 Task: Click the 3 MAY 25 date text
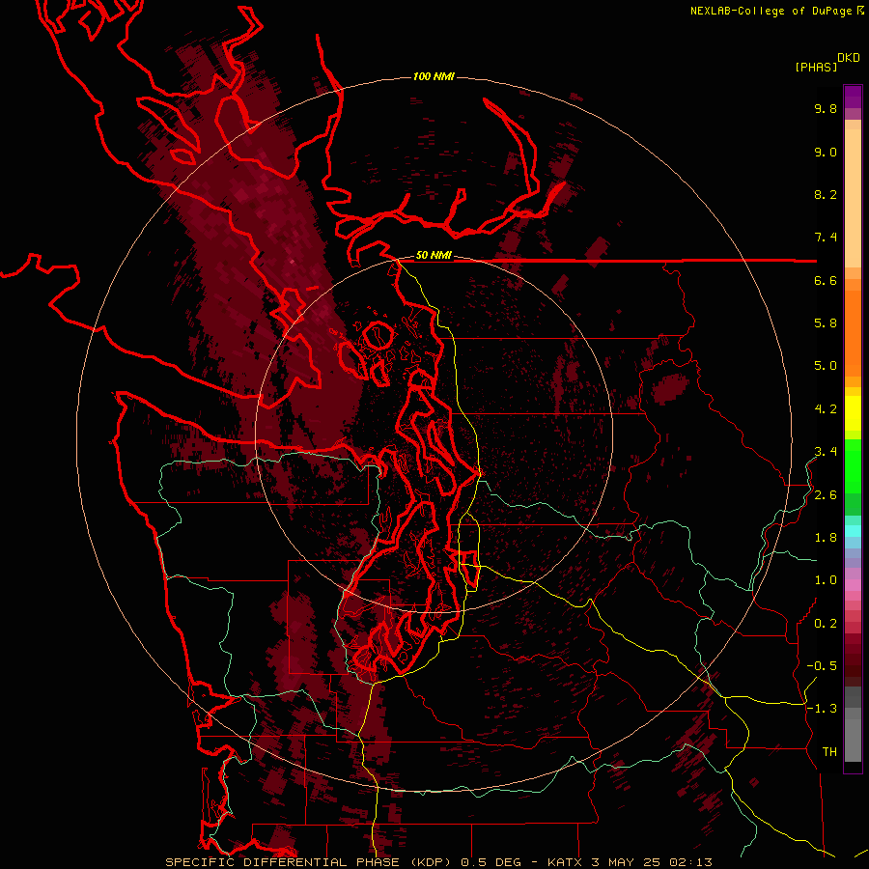[x=627, y=862]
